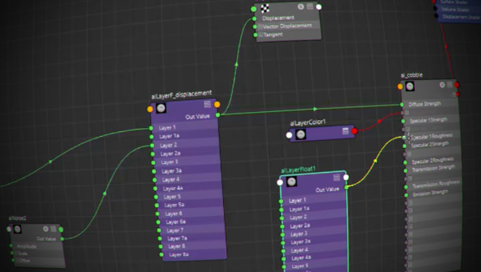This screenshot has height=272, width=481.
Task: Click the alNoise2 node swatch icon
Action: click(x=18, y=229)
